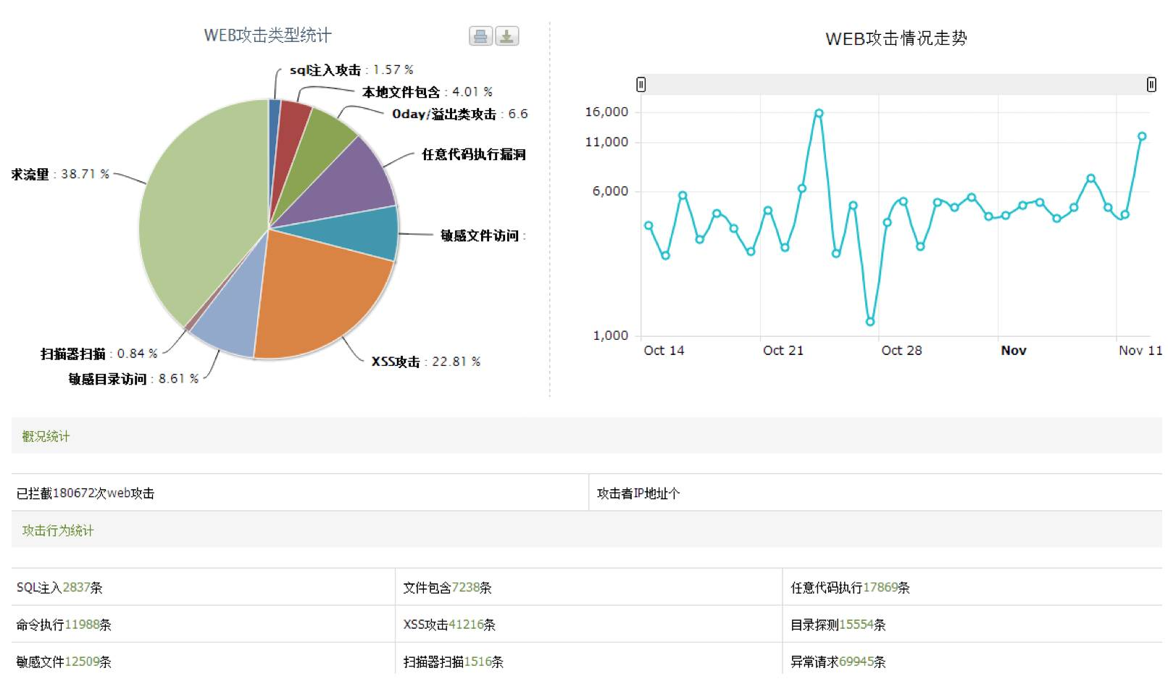Click the first data point at Oct 14
This screenshot has width=1168, height=697.
pyautogui.click(x=648, y=226)
